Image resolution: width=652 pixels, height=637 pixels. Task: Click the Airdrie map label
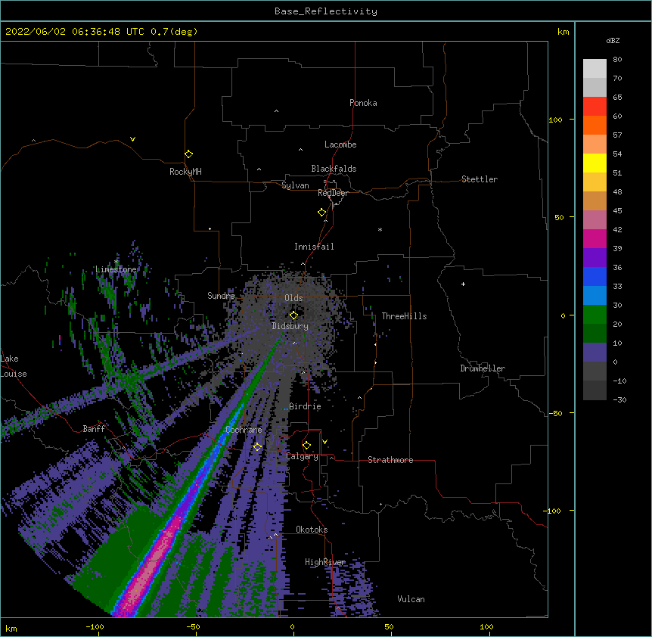pyautogui.click(x=306, y=406)
